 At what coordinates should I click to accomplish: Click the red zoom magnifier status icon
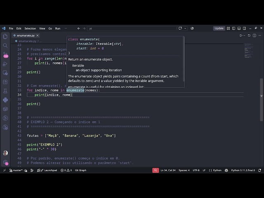[156, 170]
